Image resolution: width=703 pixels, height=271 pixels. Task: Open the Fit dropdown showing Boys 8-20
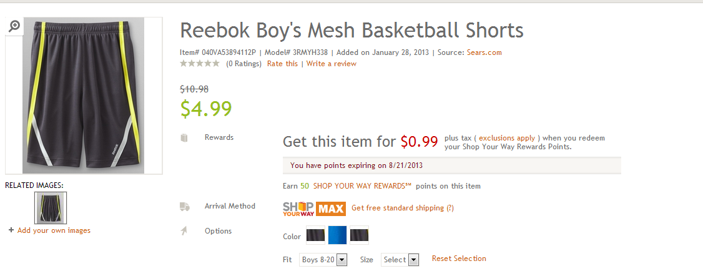point(323,260)
